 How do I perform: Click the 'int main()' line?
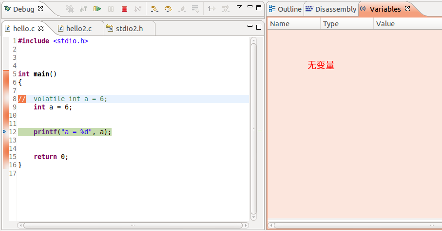[37, 74]
